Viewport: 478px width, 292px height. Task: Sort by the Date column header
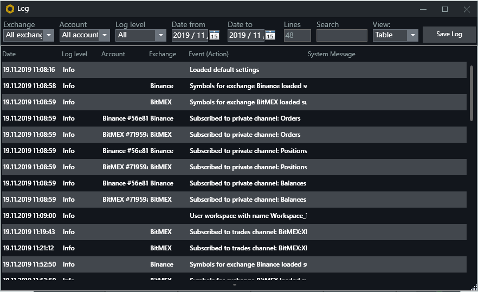click(9, 54)
